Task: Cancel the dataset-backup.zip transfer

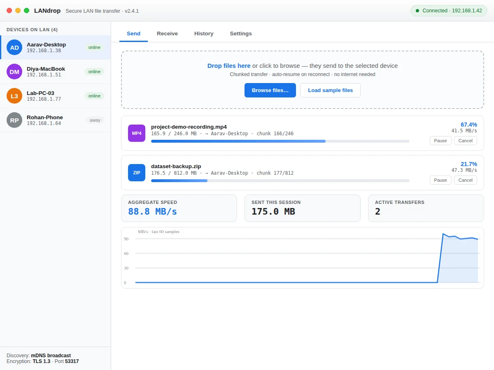Action: [x=466, y=180]
